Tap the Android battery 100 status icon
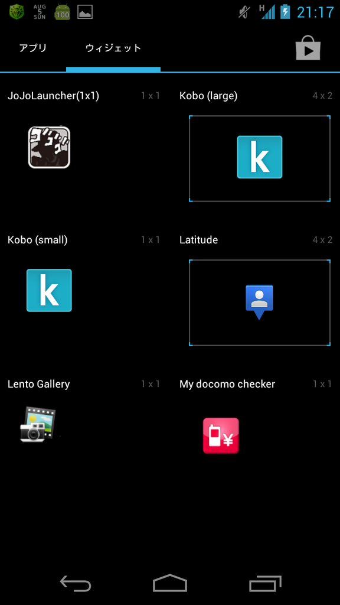 point(63,12)
